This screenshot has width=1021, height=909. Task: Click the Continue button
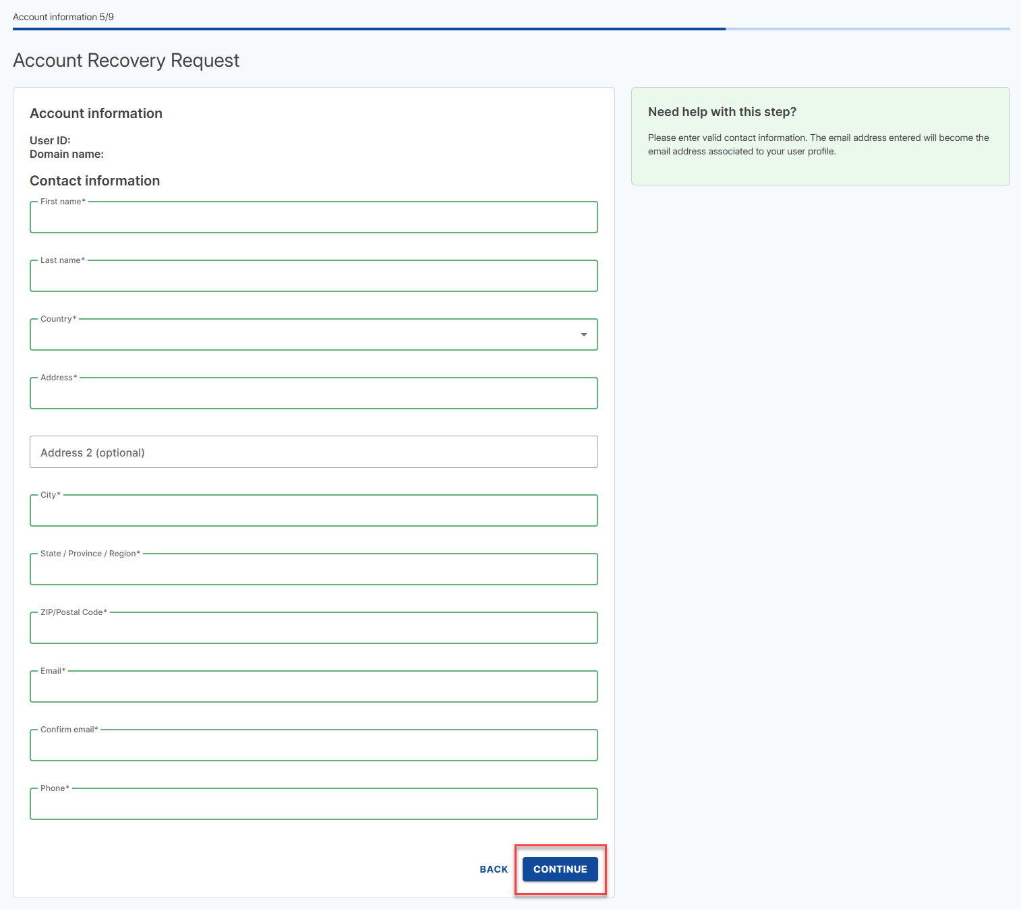(559, 869)
